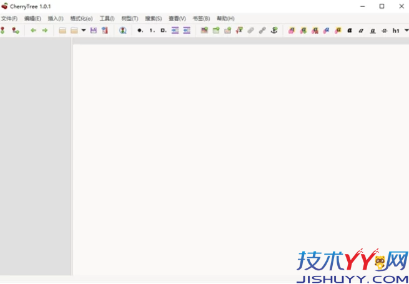The width and height of the screenshot is (409, 284).
Task: Apply h1 heading format
Action: click(396, 31)
